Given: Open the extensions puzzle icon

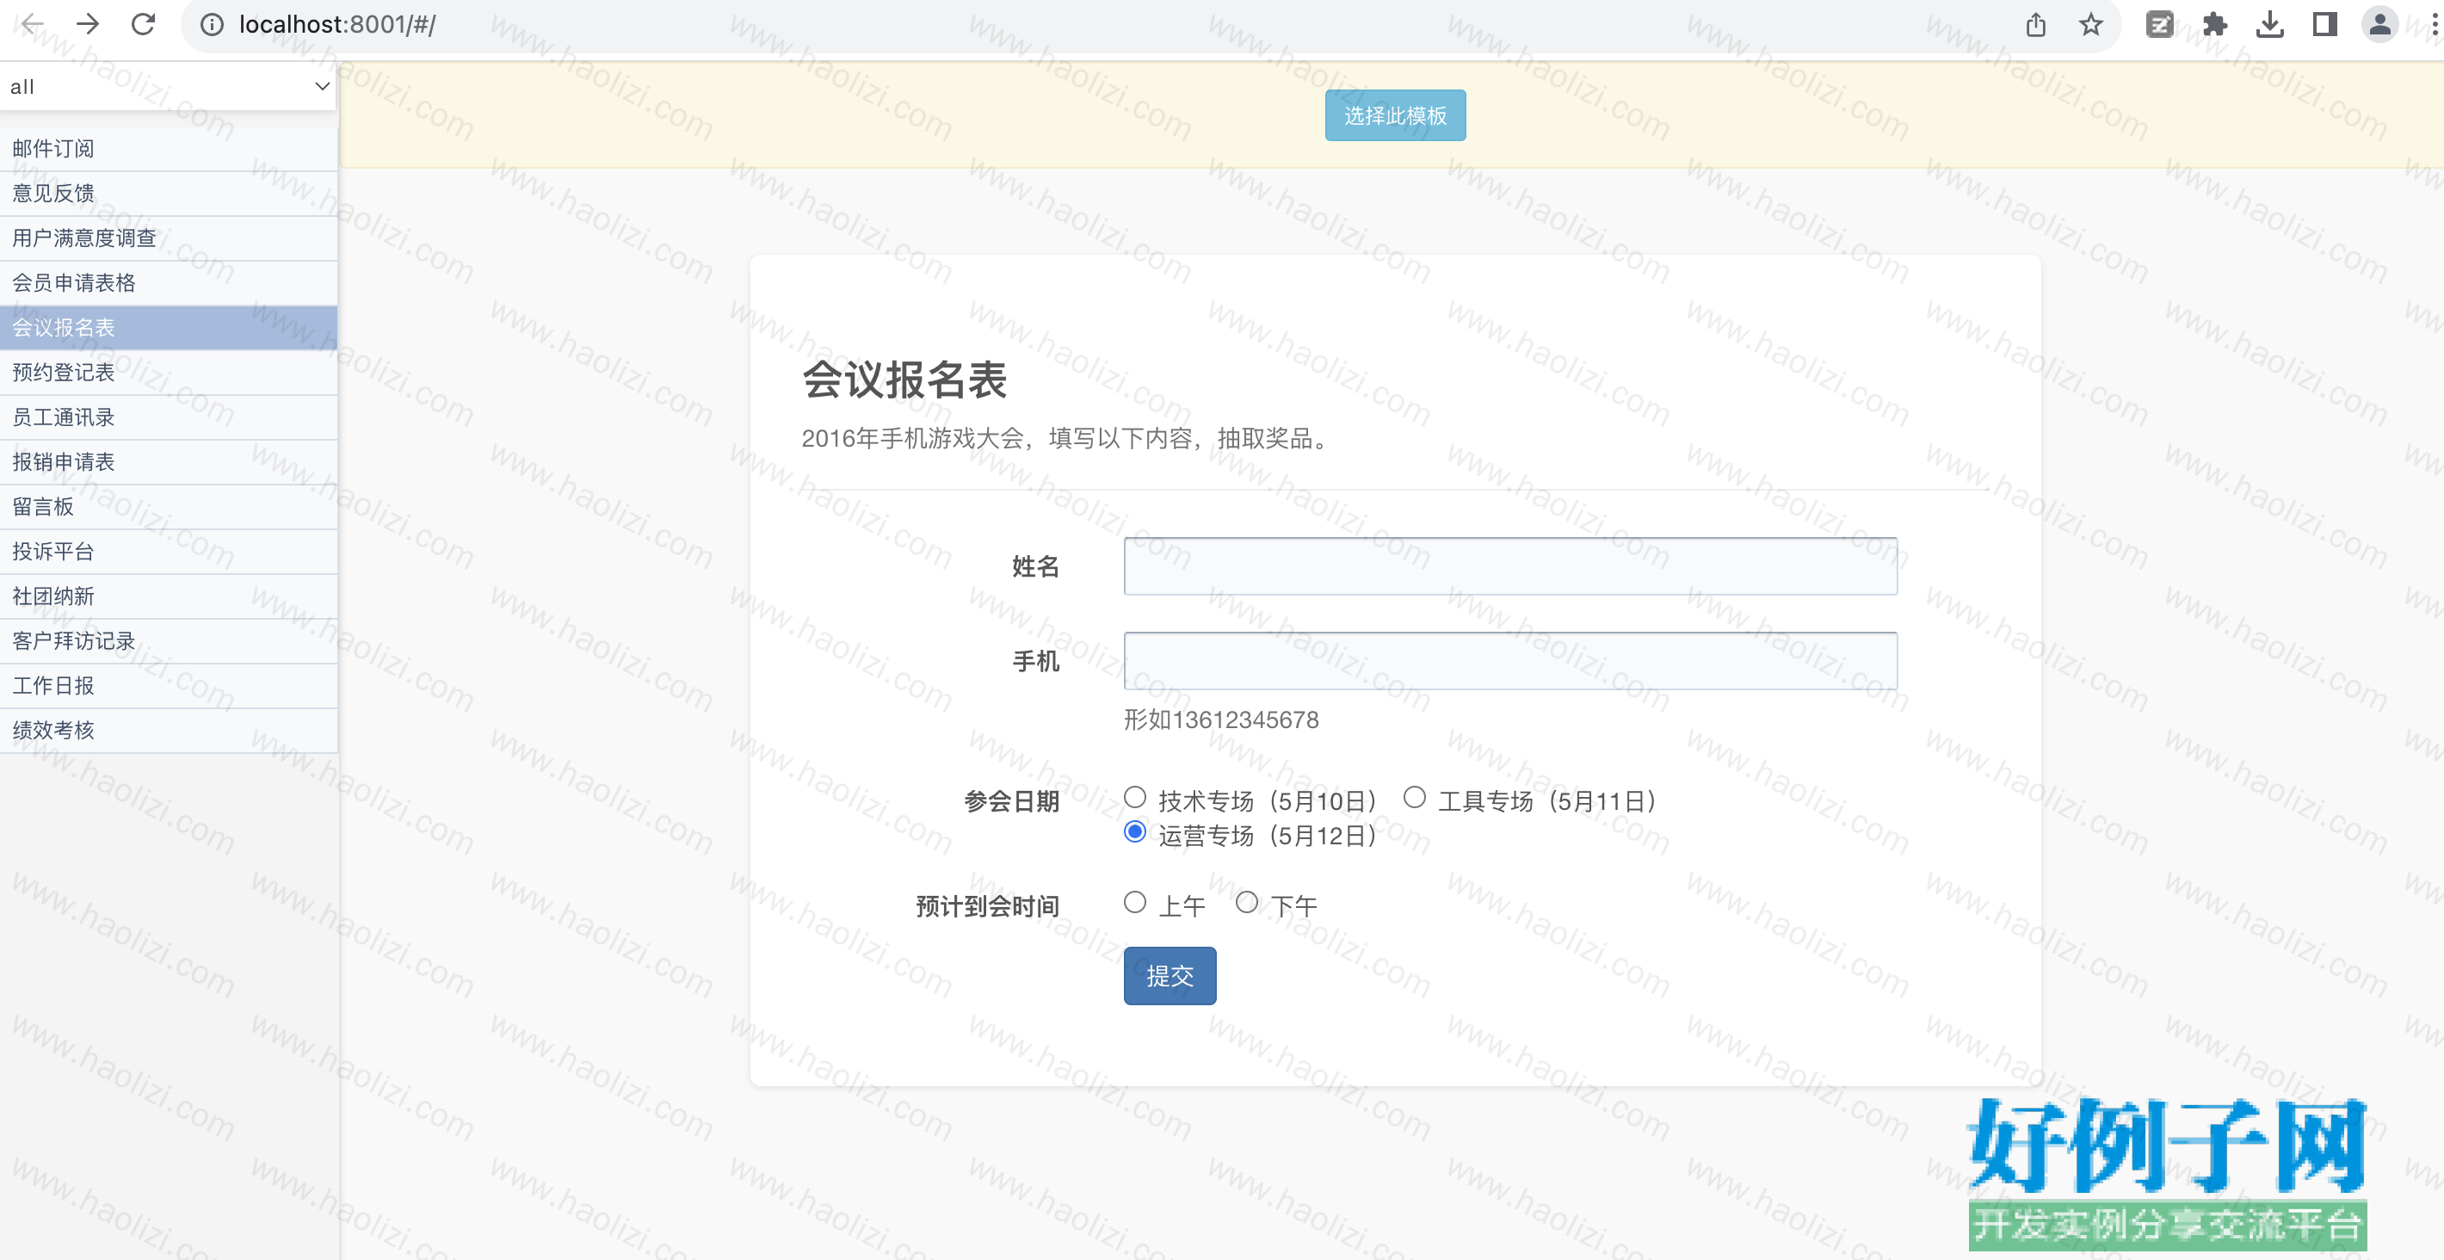Looking at the screenshot, I should tap(2214, 25).
